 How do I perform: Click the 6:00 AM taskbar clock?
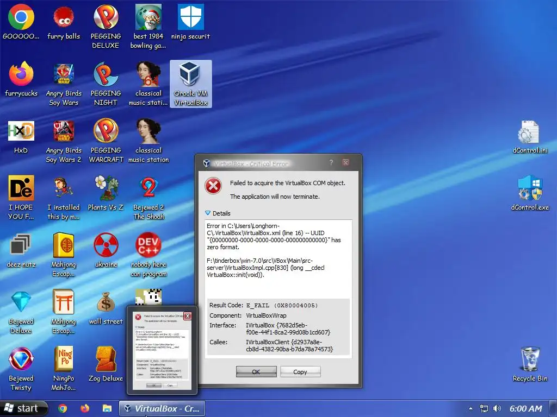526,408
